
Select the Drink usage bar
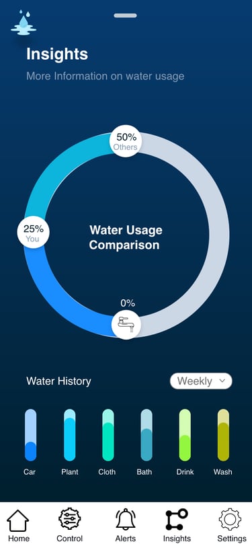[185, 435]
